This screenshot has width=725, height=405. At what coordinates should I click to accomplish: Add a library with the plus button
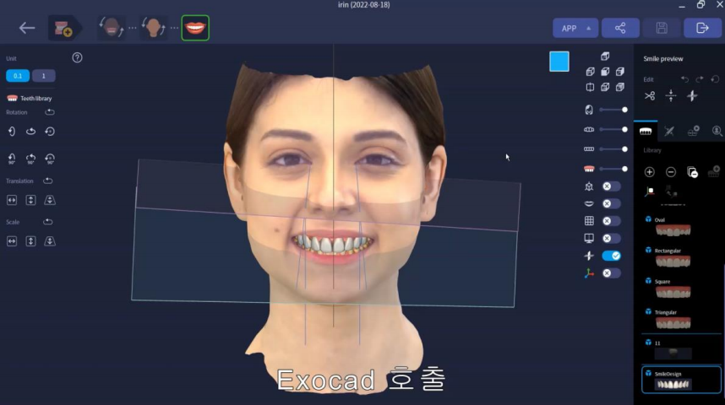pyautogui.click(x=650, y=172)
